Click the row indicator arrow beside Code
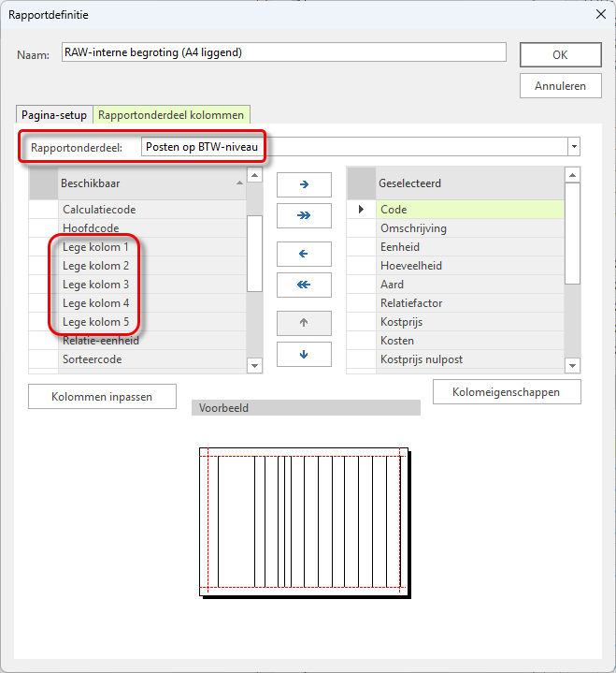This screenshot has width=616, height=673. click(361, 210)
